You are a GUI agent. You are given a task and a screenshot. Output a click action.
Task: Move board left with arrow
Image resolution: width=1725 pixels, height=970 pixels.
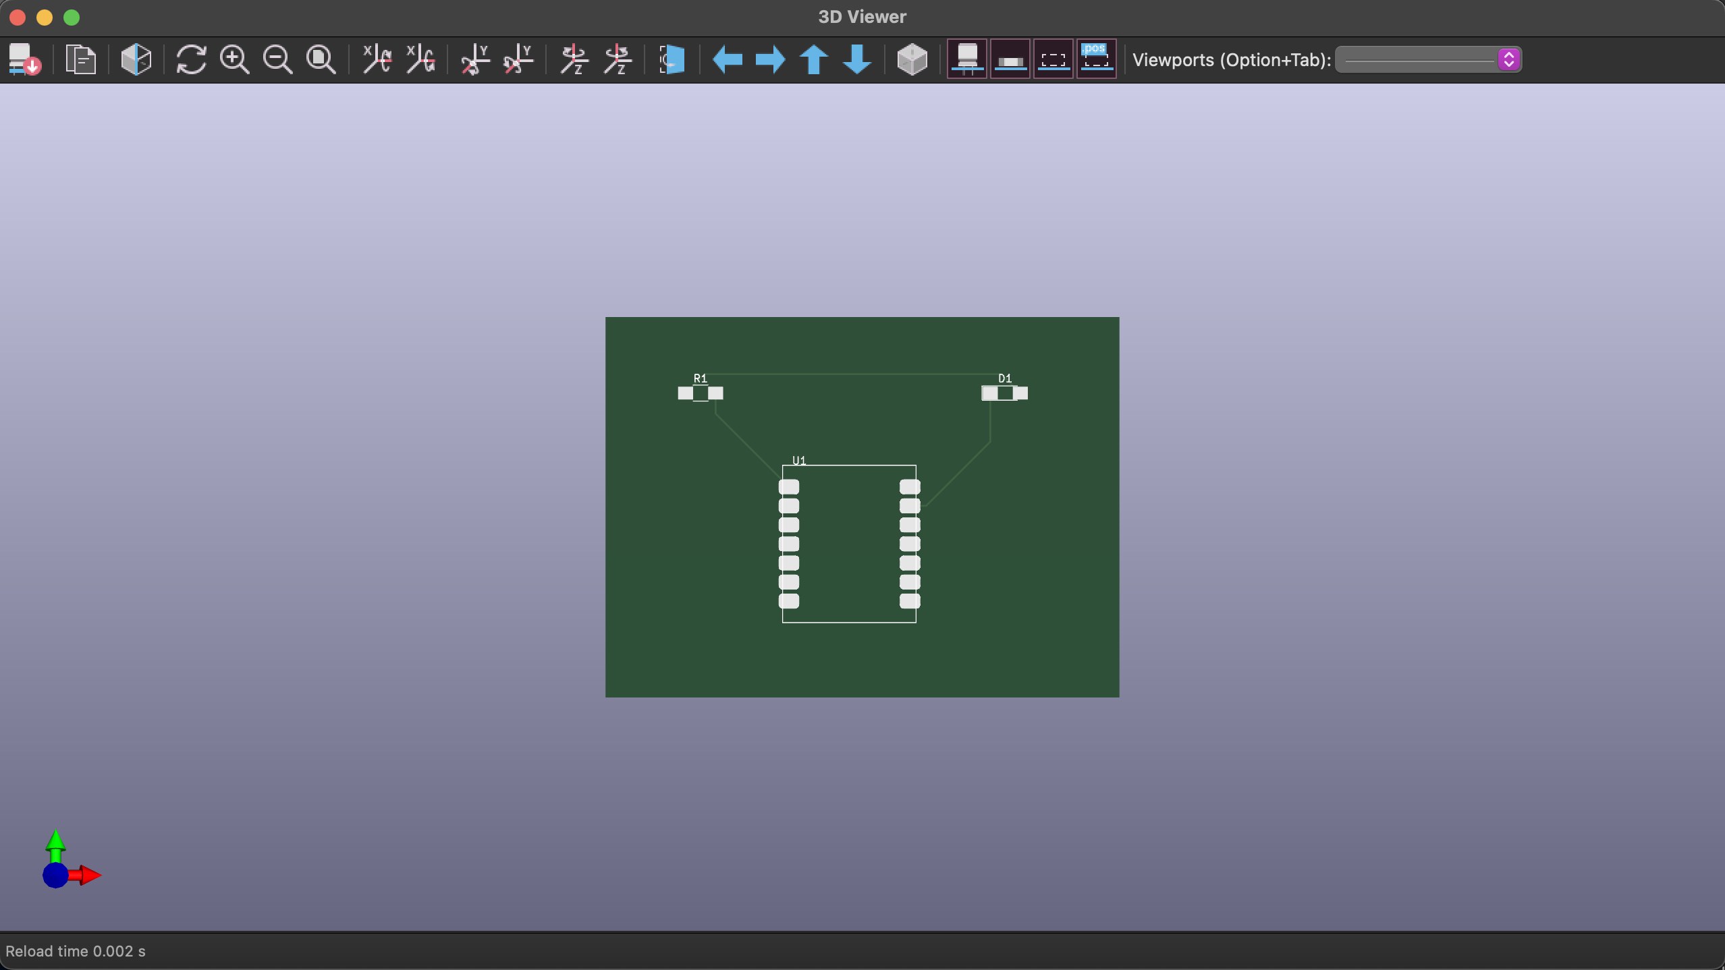point(728,59)
